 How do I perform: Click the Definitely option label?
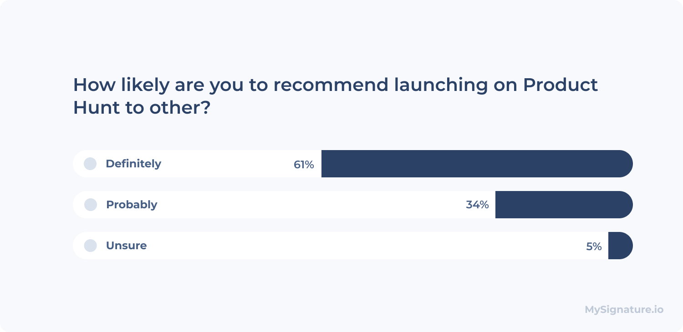133,164
